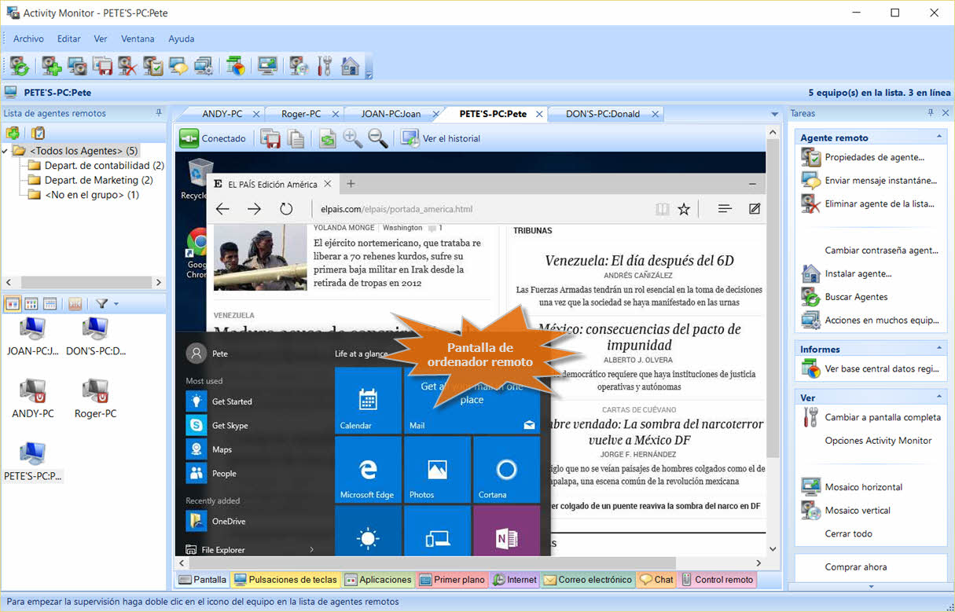Toggle pin on Lista de agentes remotos panel
The width and height of the screenshot is (955, 612).
click(160, 113)
